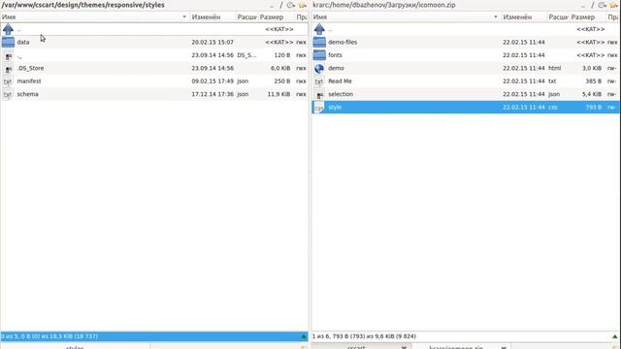The height and width of the screenshot is (349, 621).
Task: Click the up-arrow parent directory icon in left panel
Action: (8, 29)
